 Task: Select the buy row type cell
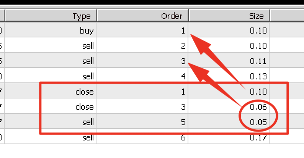click(50, 30)
